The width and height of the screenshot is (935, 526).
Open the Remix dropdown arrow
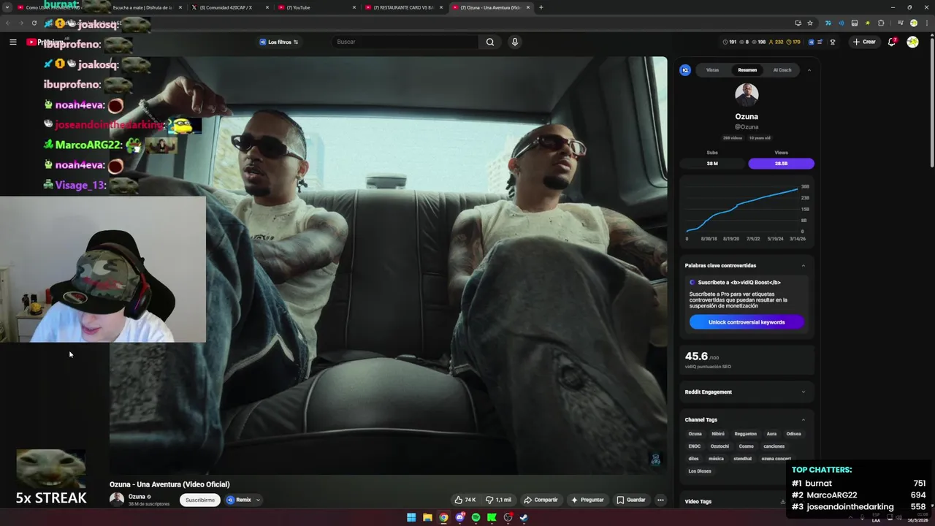(x=258, y=500)
